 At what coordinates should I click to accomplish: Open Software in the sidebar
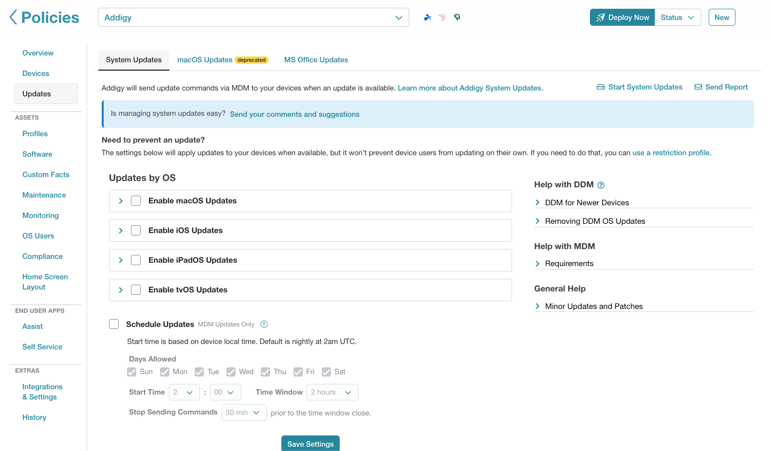(37, 154)
